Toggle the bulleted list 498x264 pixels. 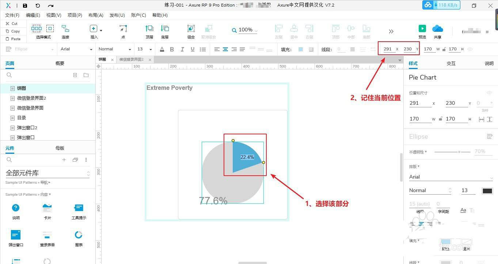click(203, 49)
